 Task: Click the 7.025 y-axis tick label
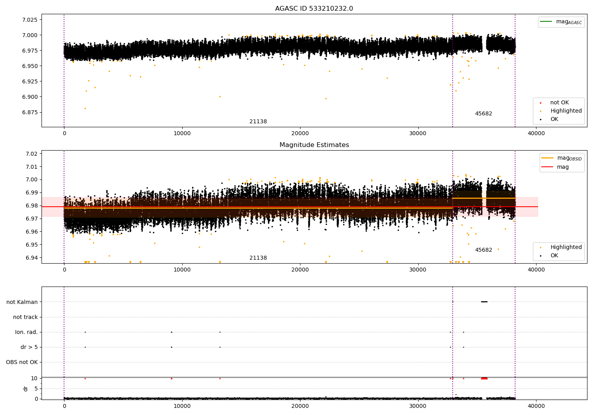(x=30, y=20)
